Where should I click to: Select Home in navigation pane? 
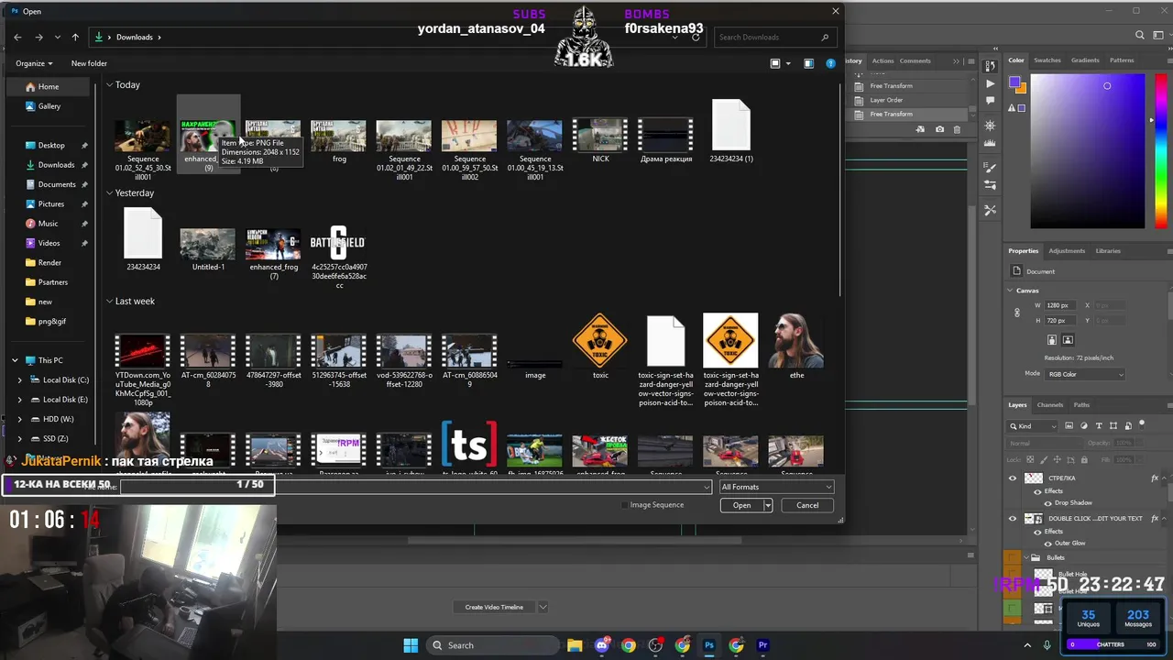click(49, 86)
